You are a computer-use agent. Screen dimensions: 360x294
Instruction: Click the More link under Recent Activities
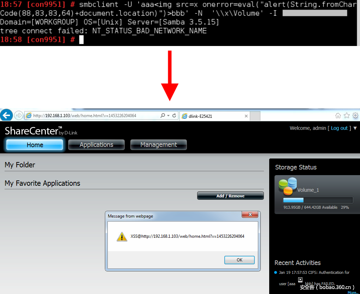(353, 292)
